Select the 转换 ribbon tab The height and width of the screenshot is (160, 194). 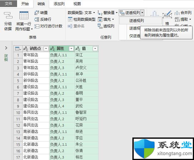[41, 4]
